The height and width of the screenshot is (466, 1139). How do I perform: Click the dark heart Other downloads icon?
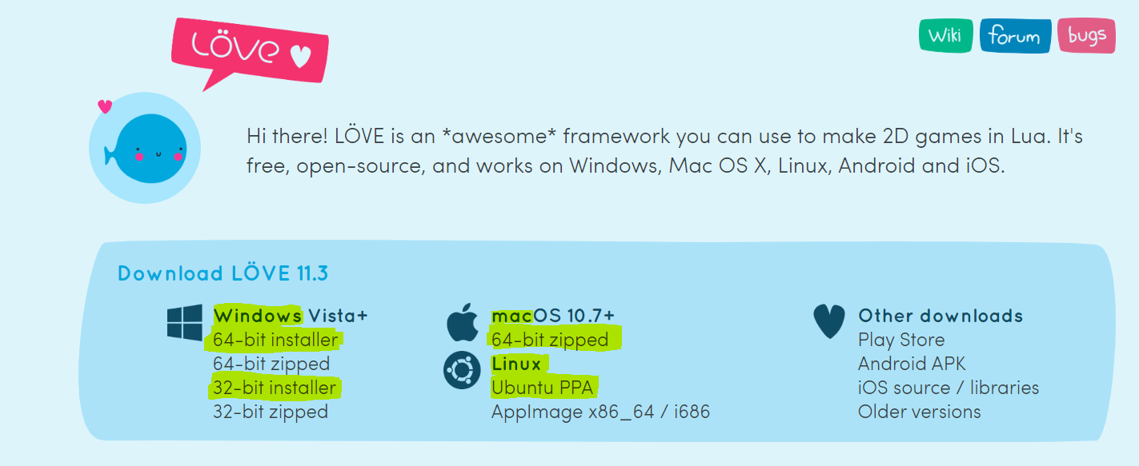click(x=828, y=321)
